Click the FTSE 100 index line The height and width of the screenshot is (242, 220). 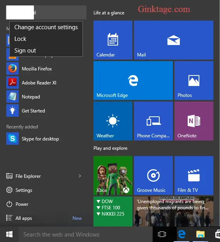tap(108, 208)
